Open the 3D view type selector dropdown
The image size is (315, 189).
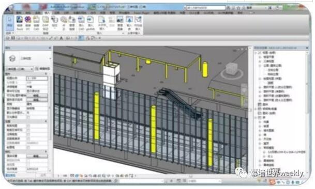[x=19, y=69]
